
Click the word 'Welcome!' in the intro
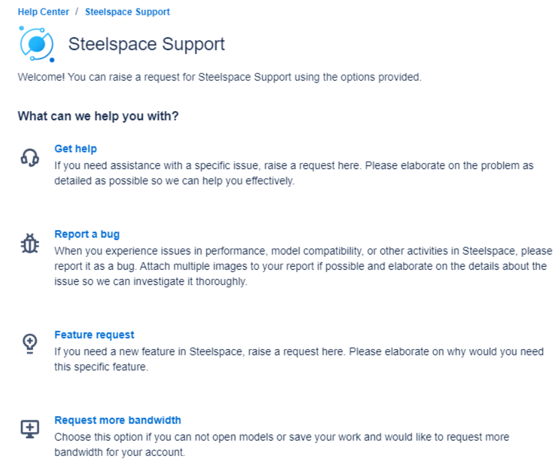41,77
